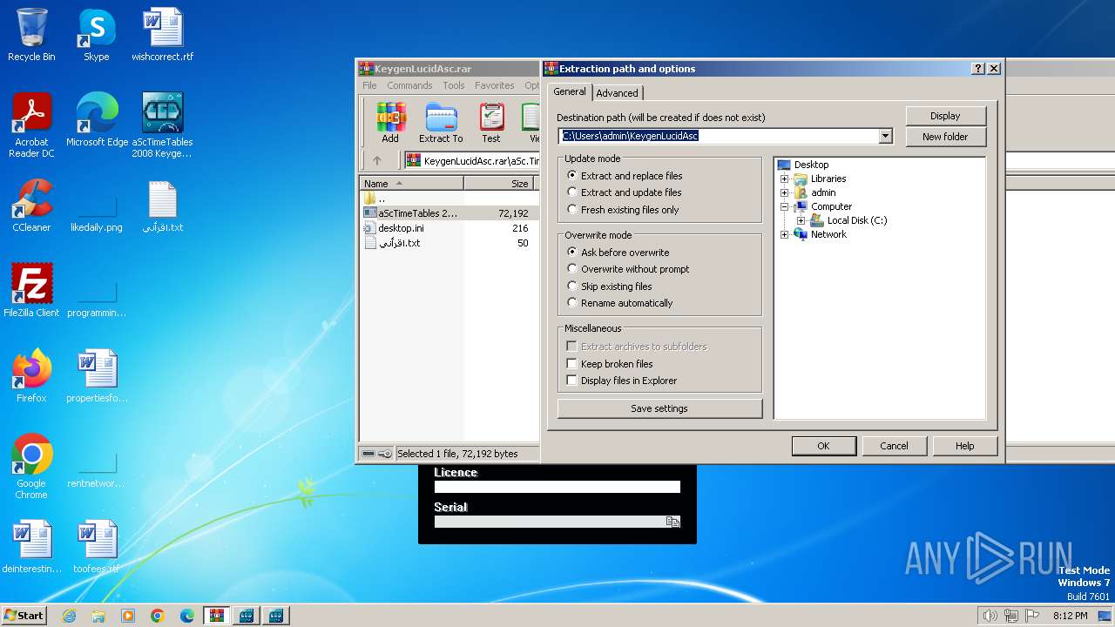The width and height of the screenshot is (1115, 627).
Task: Click the Test archive toolbar icon
Action: [x=491, y=123]
